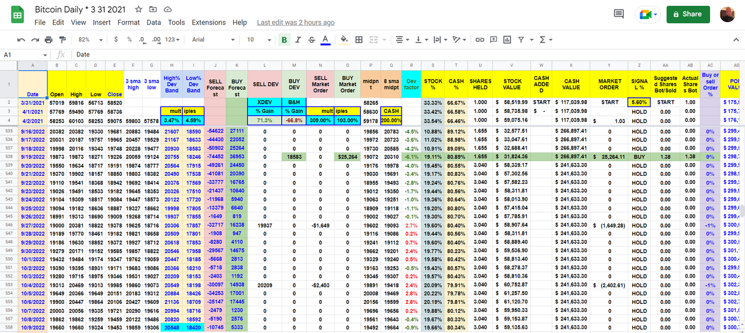Click the XDEV header cell
Image resolution: width=745 pixels, height=333 pixels.
(x=264, y=102)
